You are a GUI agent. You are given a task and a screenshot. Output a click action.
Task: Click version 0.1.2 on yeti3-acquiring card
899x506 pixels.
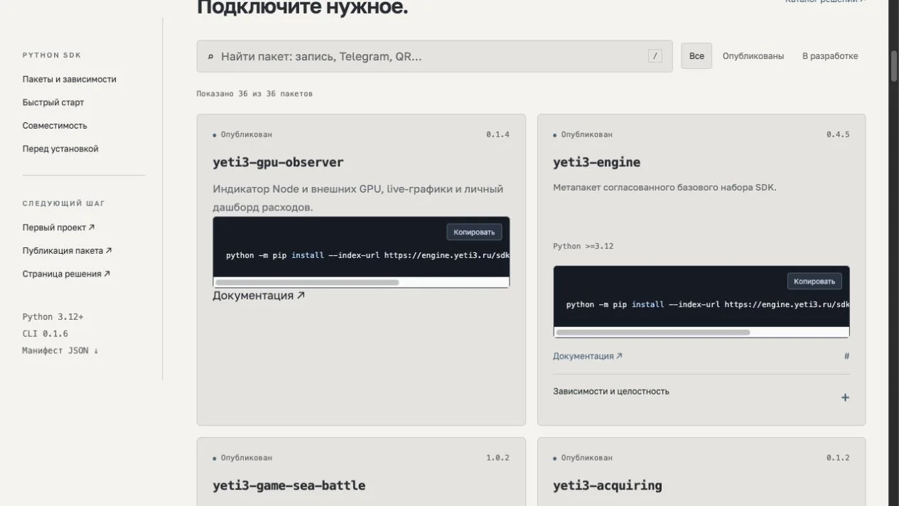(838, 458)
